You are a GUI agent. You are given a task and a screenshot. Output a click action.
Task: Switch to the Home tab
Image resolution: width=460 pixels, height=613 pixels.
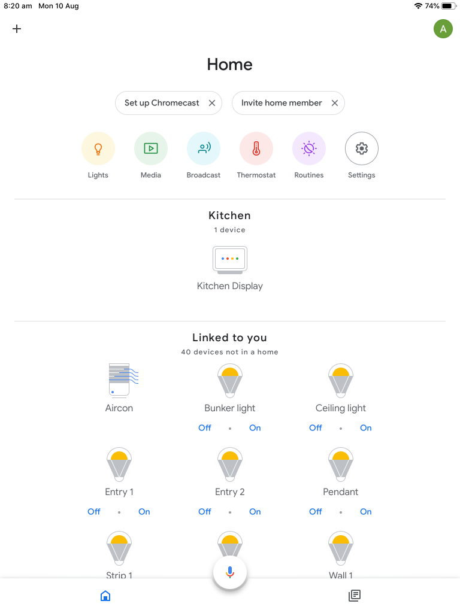(x=105, y=596)
